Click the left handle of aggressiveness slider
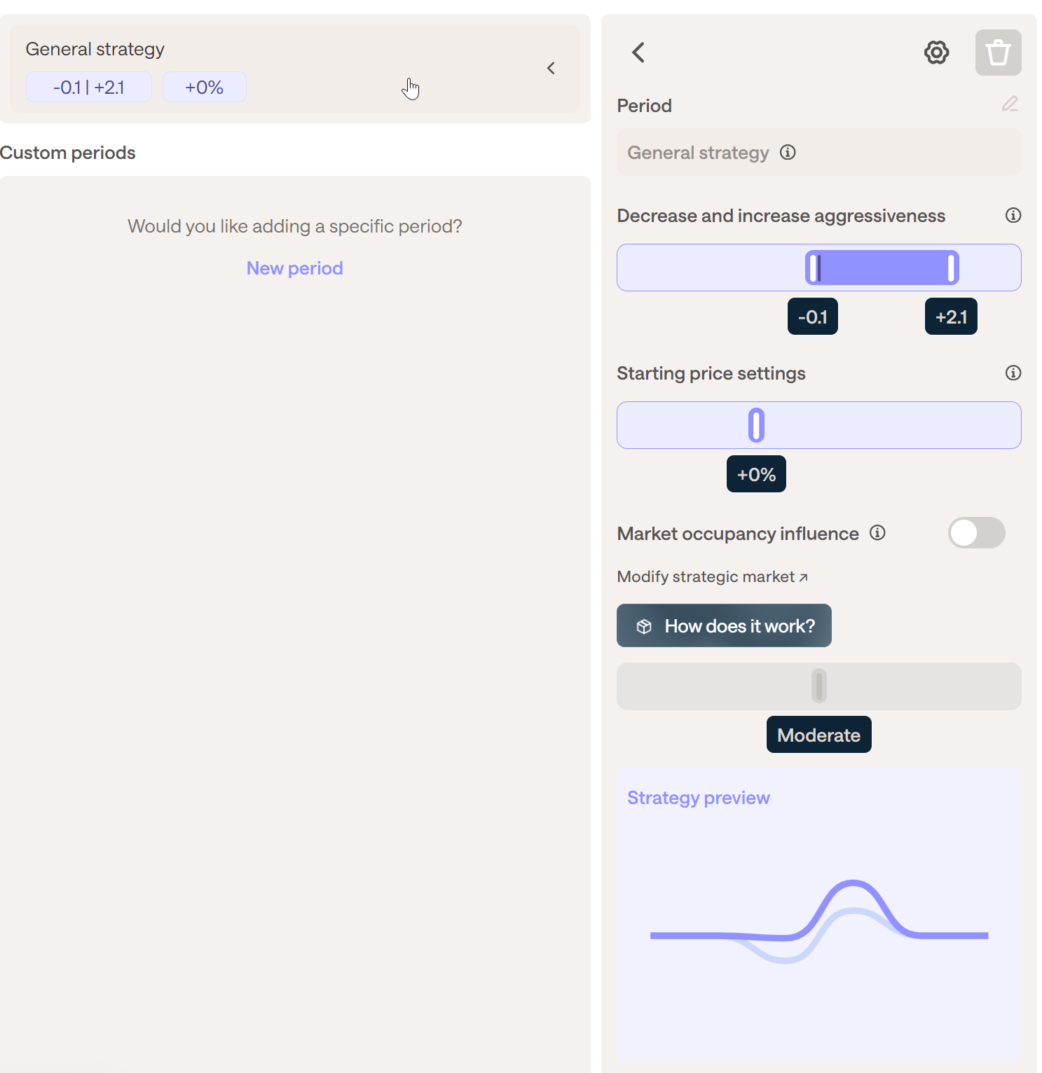Image resolution: width=1042 pixels, height=1073 pixels. 813,268
